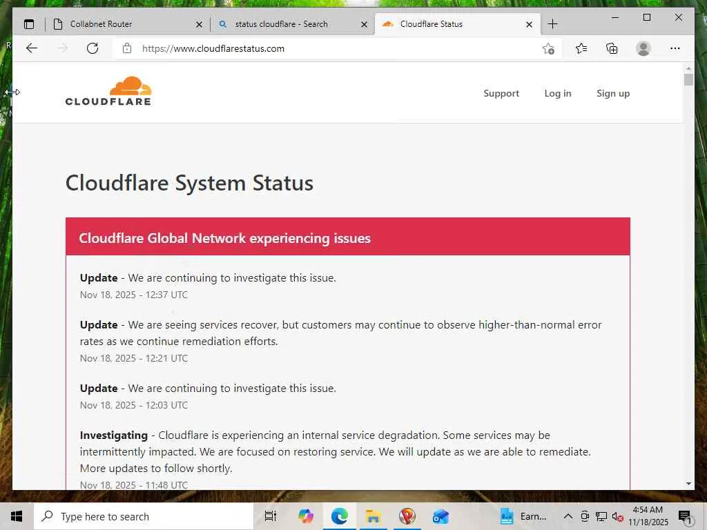Image resolution: width=707 pixels, height=530 pixels.
Task: Open File Explorer from the taskbar
Action: pos(374,516)
